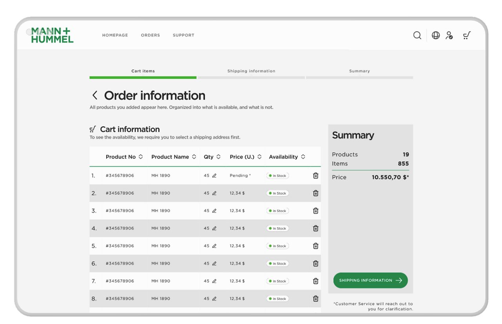Delete row 1 with trash icon
The width and height of the screenshot is (502, 324).
click(316, 176)
